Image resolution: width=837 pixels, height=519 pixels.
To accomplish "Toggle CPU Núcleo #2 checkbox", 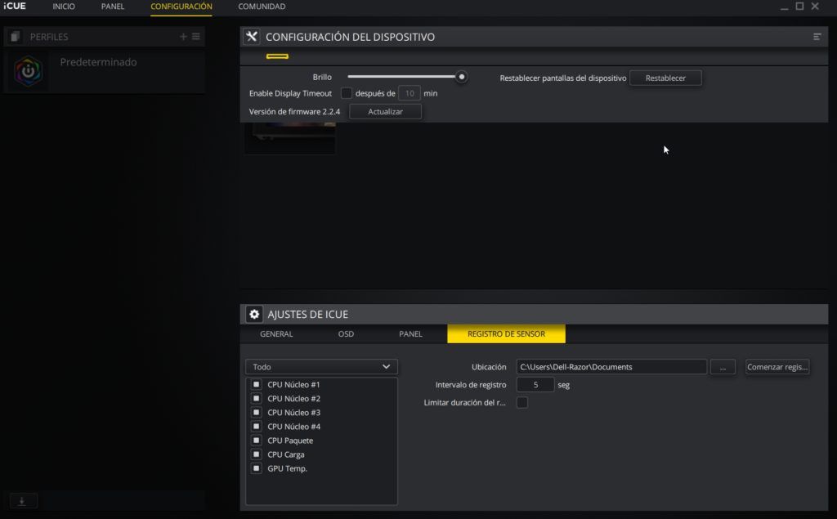I will coord(256,398).
